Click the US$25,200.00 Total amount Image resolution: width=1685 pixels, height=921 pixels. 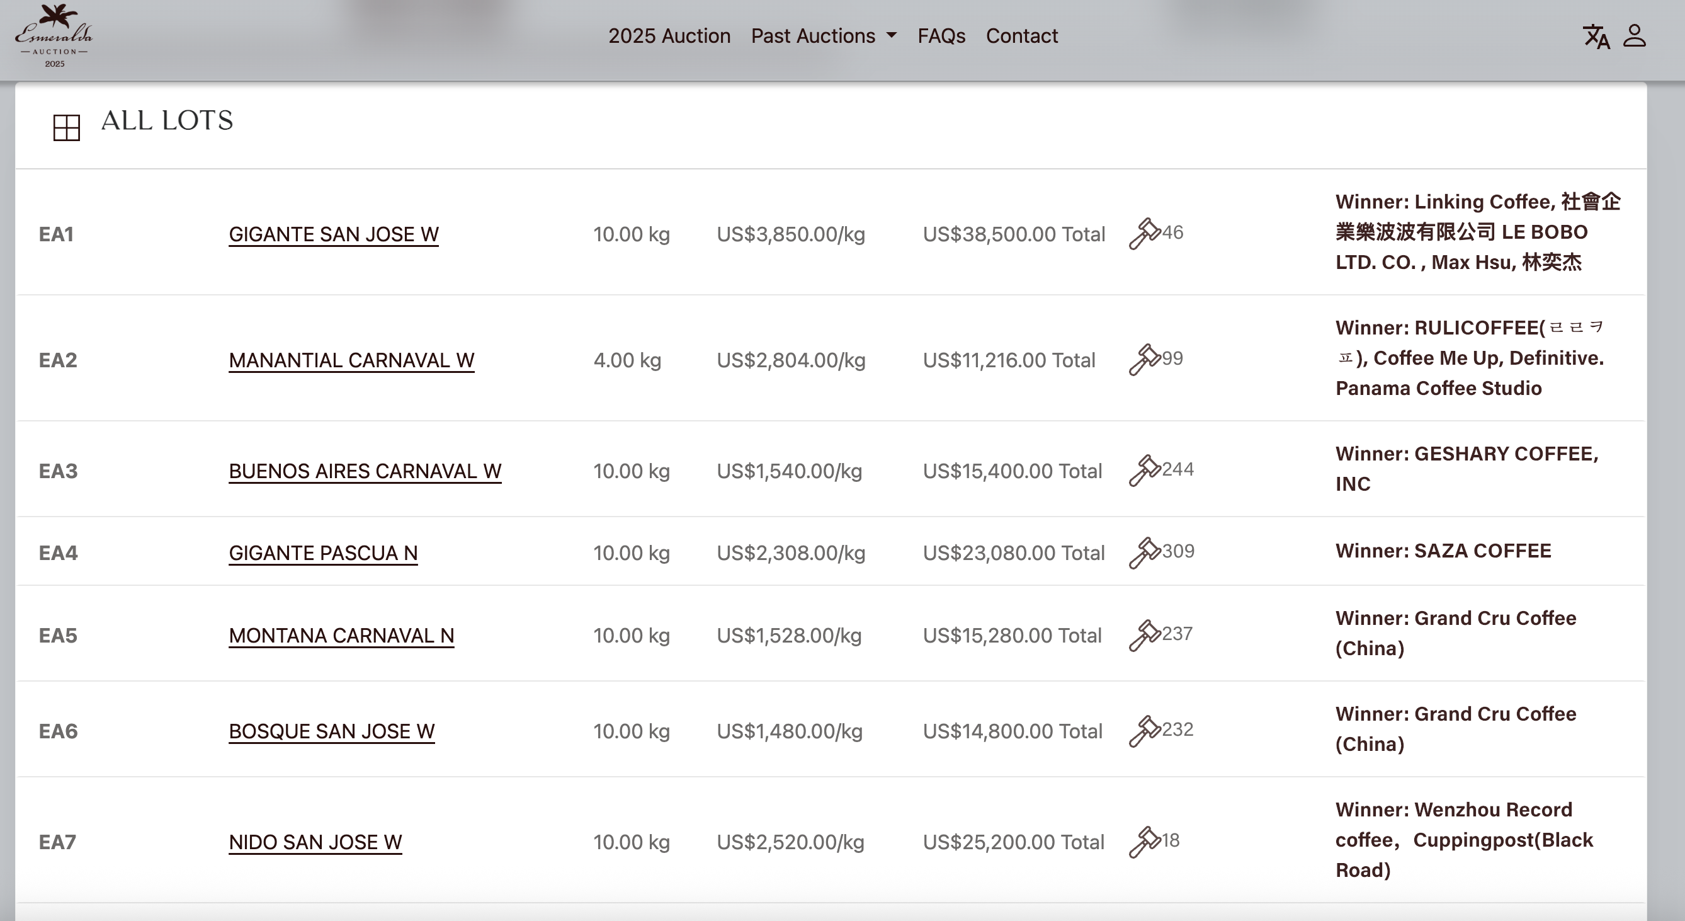click(x=1014, y=842)
